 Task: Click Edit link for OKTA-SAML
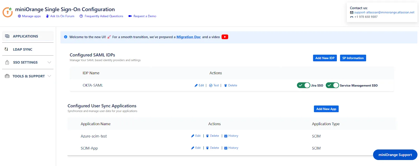point(201,85)
